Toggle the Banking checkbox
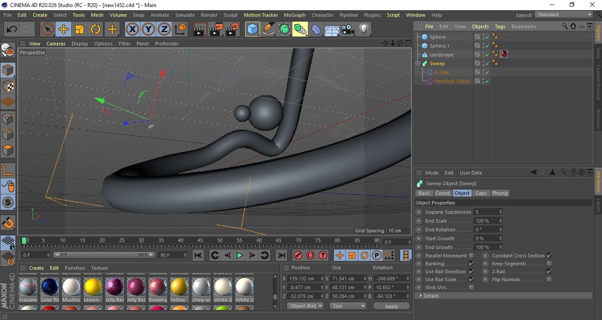 [x=471, y=264]
